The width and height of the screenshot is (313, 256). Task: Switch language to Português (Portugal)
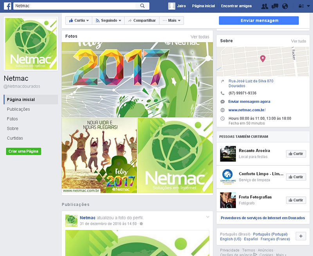[270, 234]
